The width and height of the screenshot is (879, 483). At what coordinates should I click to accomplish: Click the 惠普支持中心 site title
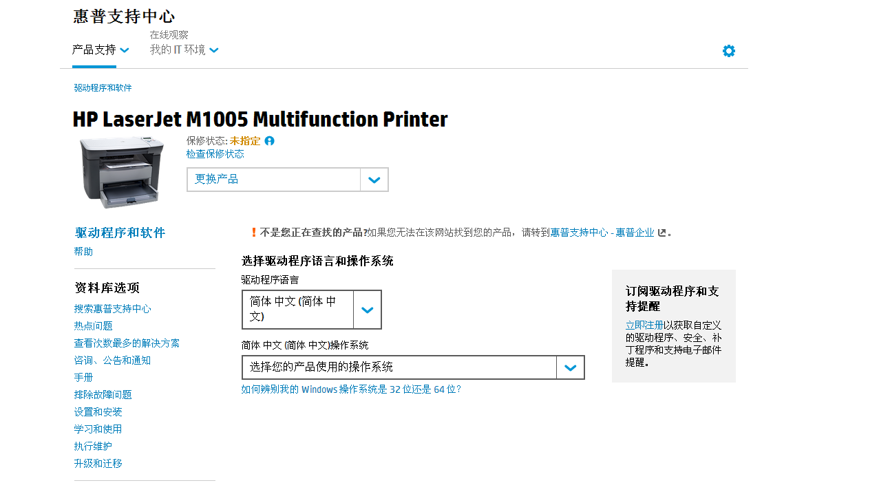(x=125, y=17)
